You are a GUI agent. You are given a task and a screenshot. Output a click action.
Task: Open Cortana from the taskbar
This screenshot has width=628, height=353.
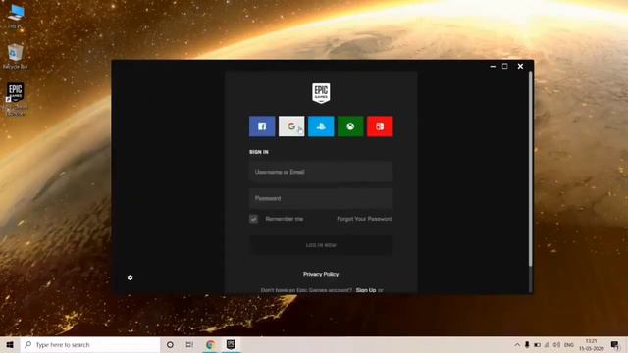(170, 344)
